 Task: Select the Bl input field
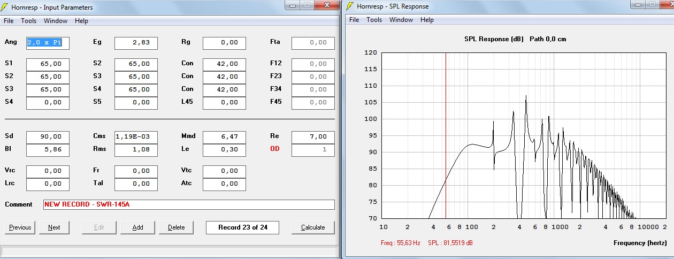tap(48, 150)
